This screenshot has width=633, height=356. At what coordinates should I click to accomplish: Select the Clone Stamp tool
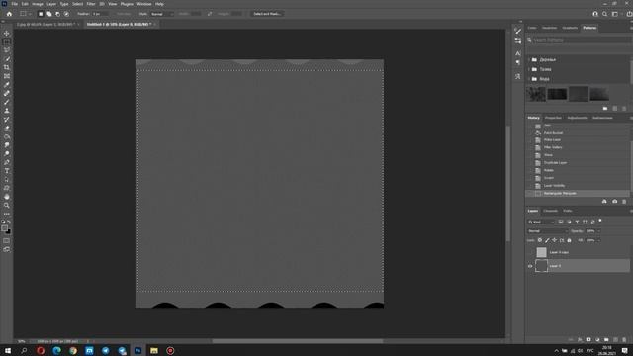click(x=7, y=111)
